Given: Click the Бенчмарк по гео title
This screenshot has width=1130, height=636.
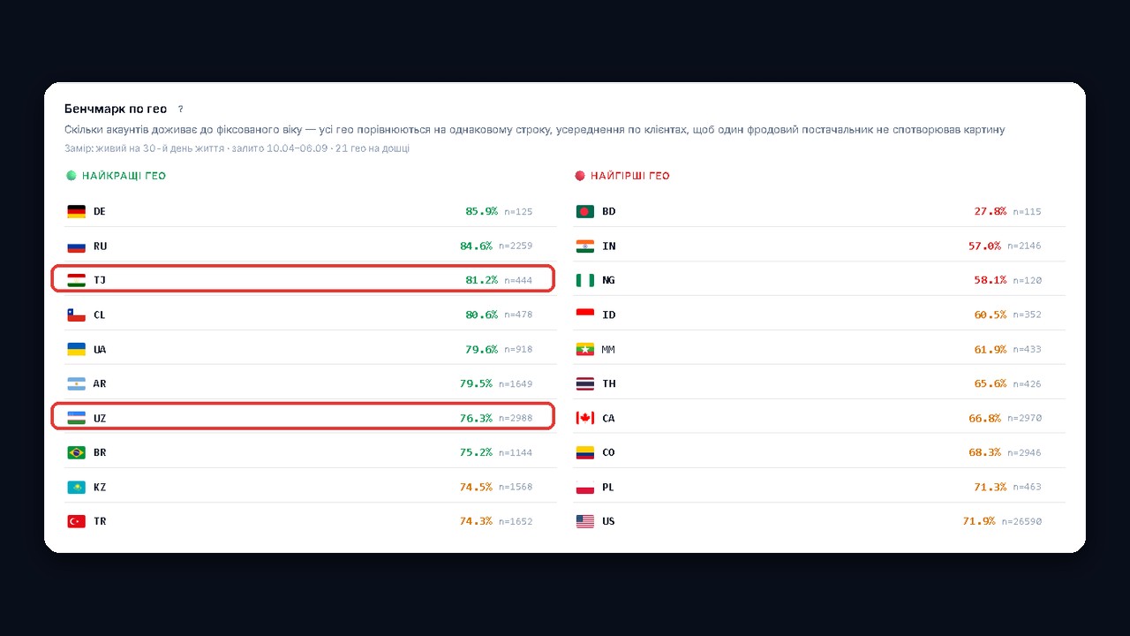Looking at the screenshot, I should click(x=116, y=110).
